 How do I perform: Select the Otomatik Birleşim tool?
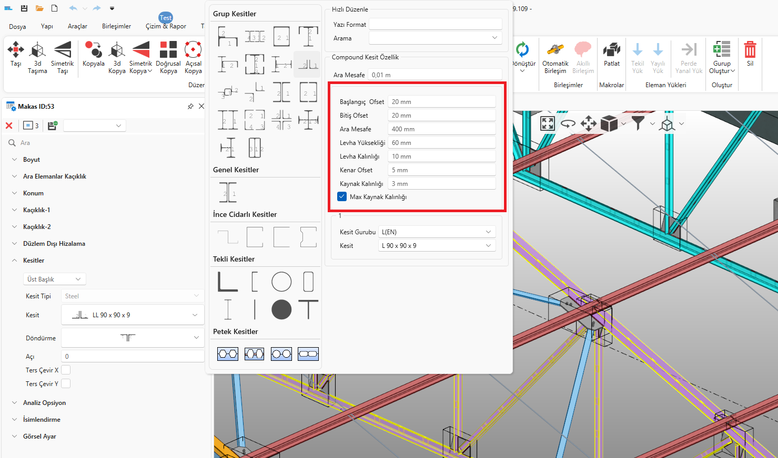555,51
